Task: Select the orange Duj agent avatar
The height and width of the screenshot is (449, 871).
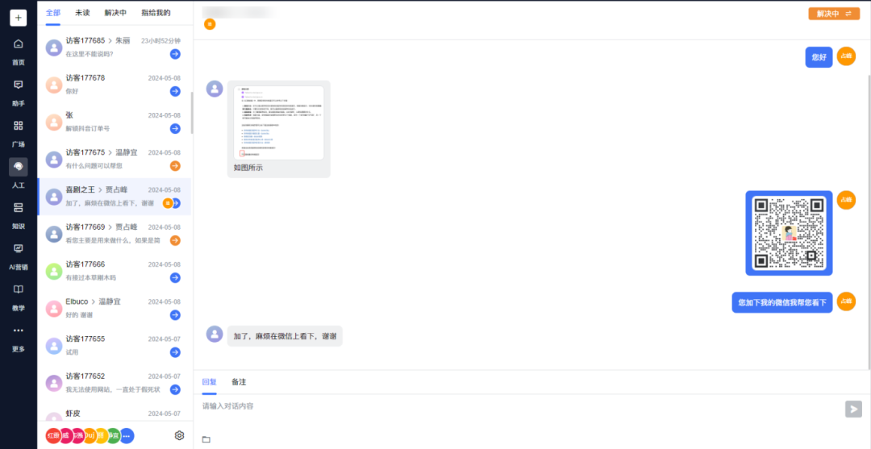Action: coord(90,435)
